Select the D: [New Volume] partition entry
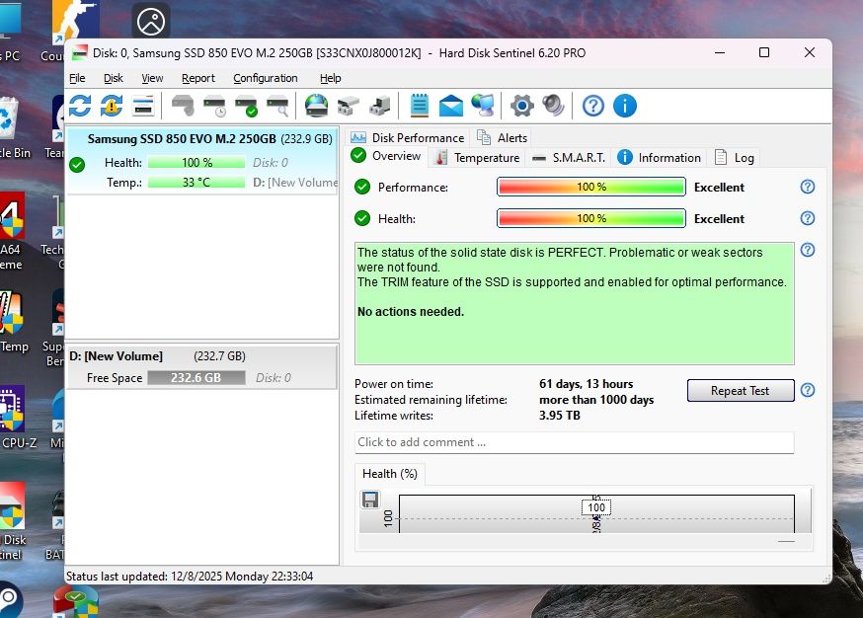Screen dimensions: 863x618 coord(201,366)
